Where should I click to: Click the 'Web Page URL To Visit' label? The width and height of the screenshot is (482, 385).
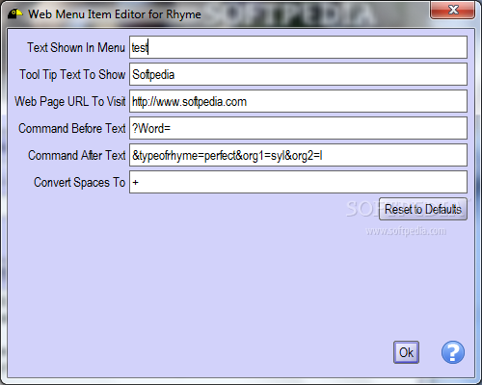pyautogui.click(x=70, y=101)
